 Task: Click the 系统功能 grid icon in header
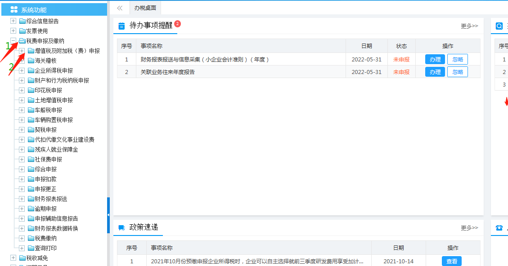click(14, 9)
